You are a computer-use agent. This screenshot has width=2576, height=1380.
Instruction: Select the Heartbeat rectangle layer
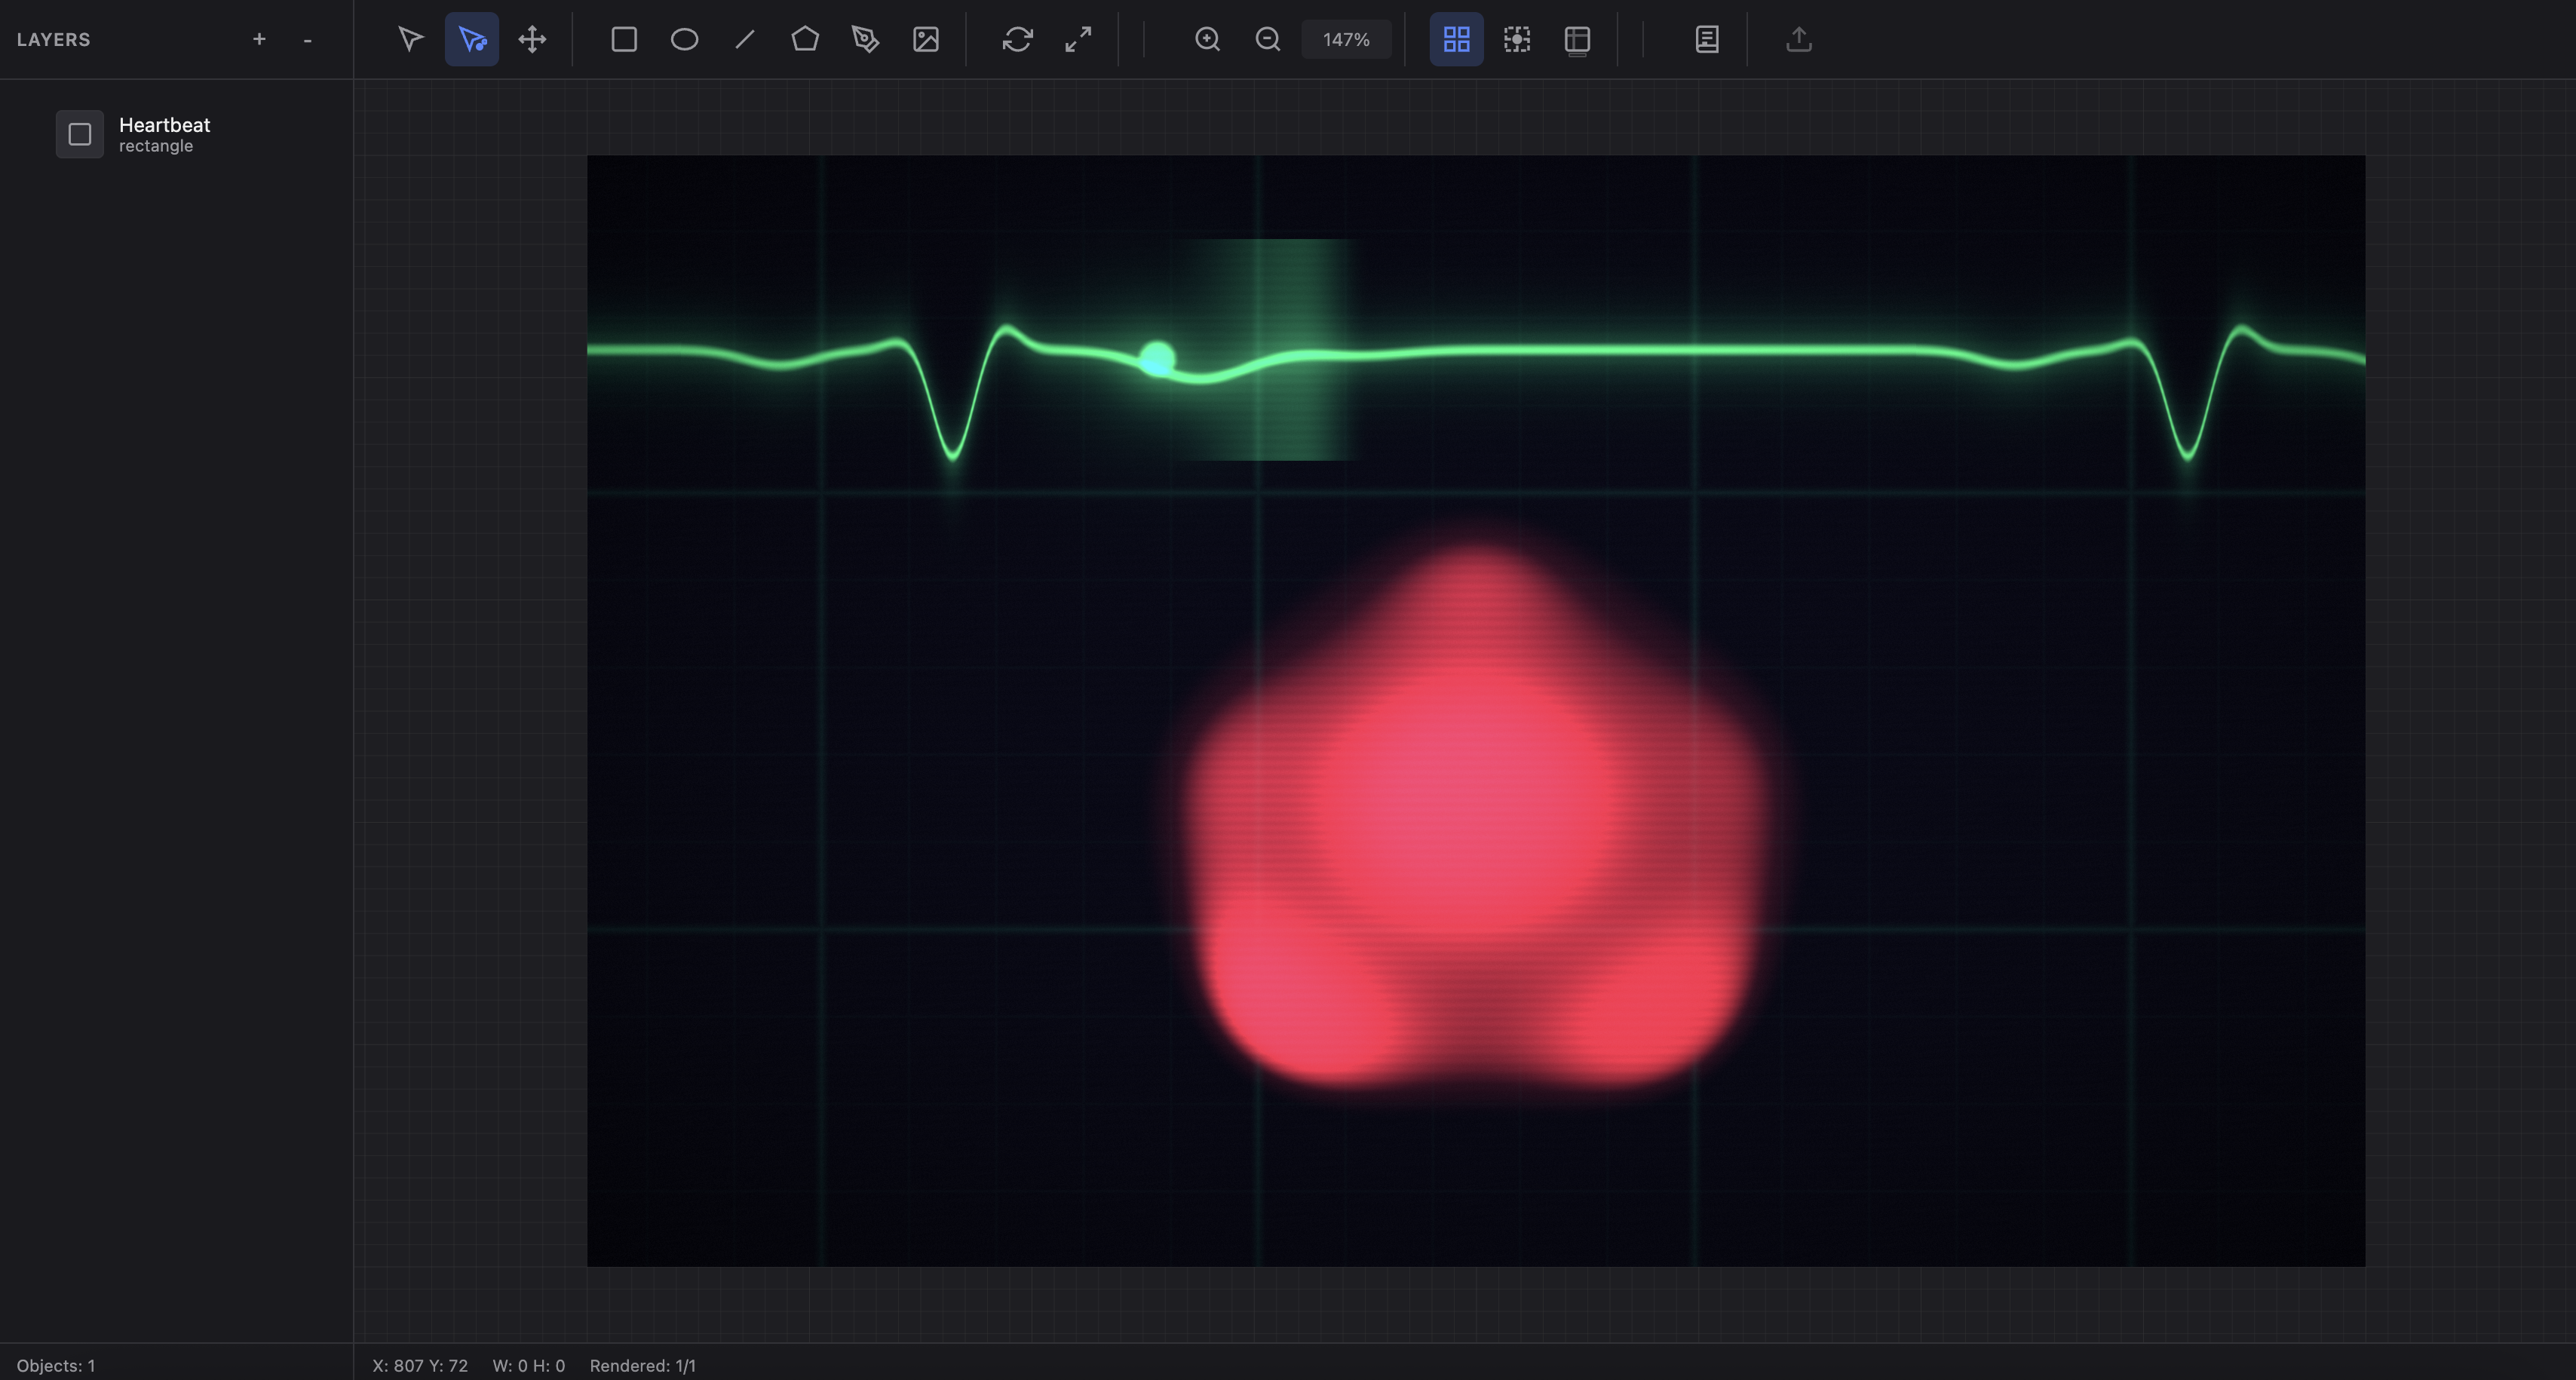(x=164, y=134)
